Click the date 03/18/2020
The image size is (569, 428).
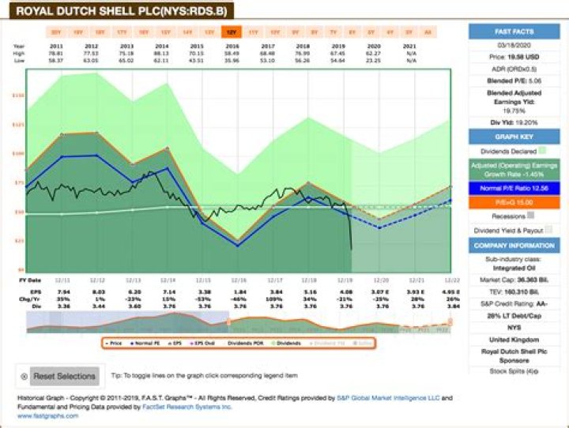(514, 45)
